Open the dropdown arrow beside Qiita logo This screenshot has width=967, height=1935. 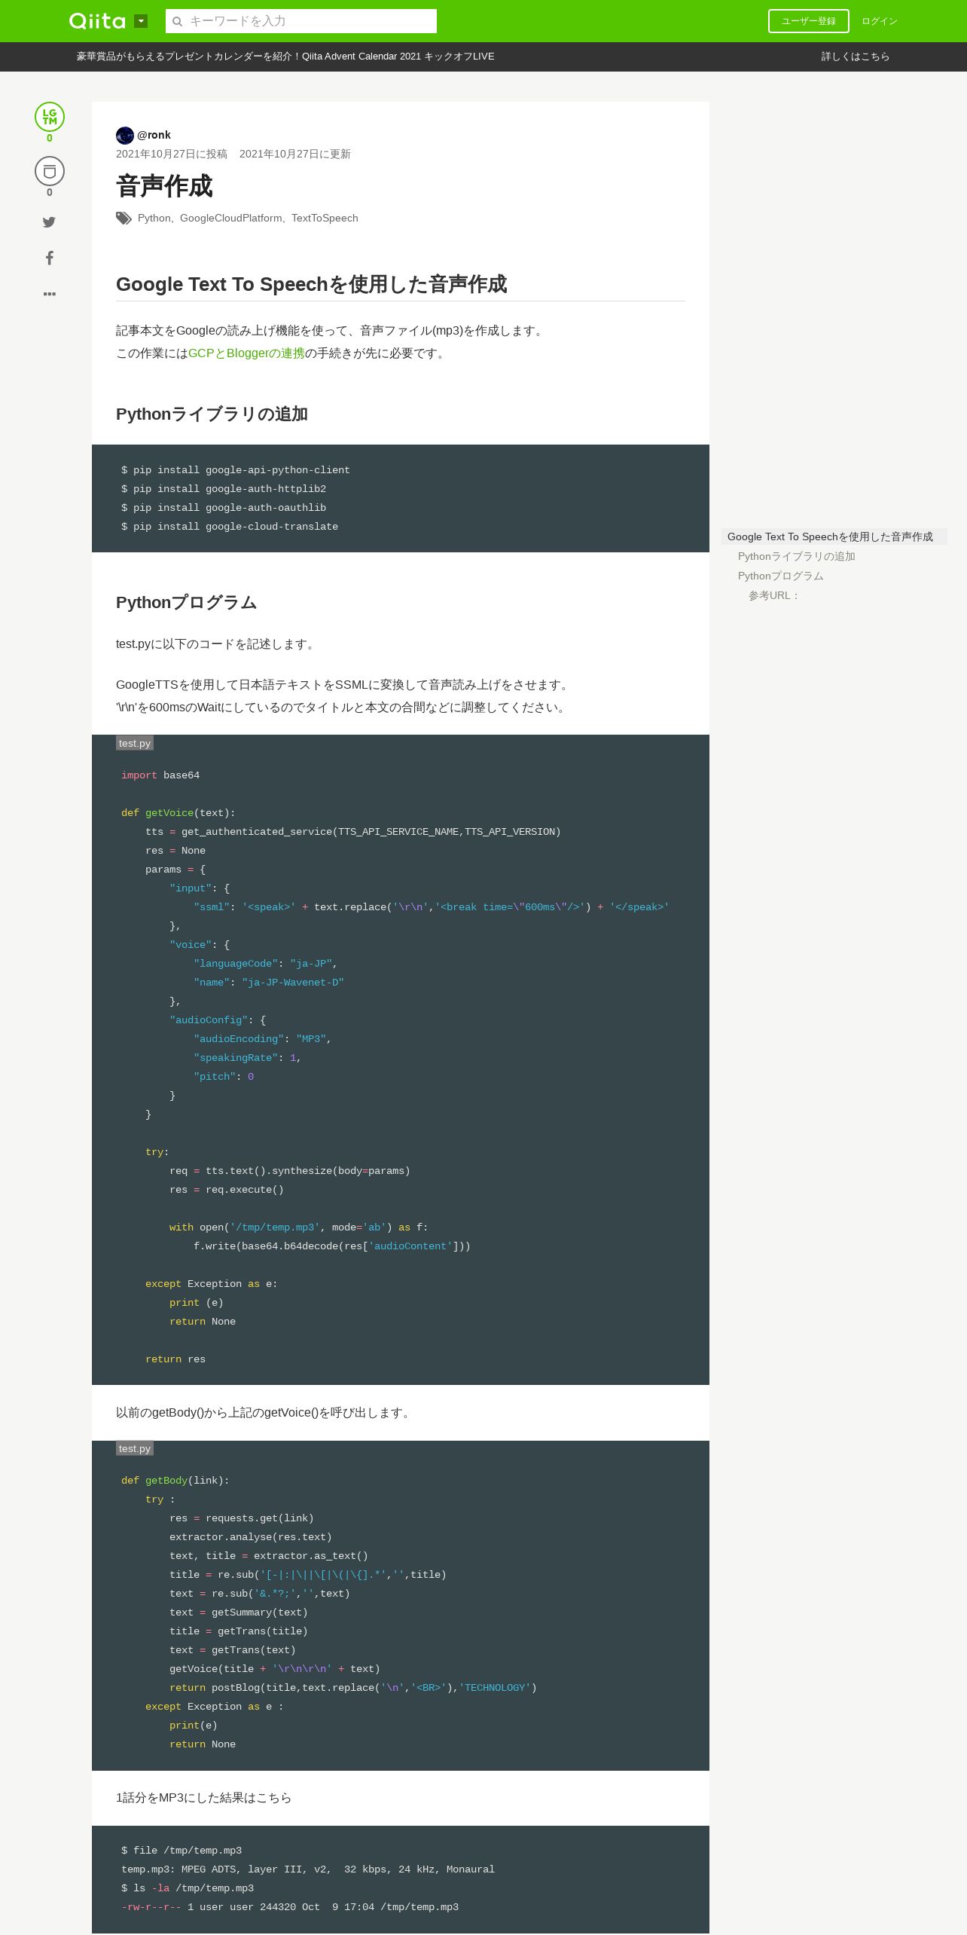click(141, 21)
